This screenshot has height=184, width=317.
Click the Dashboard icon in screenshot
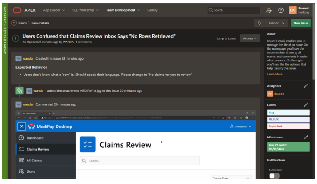pos(21,138)
